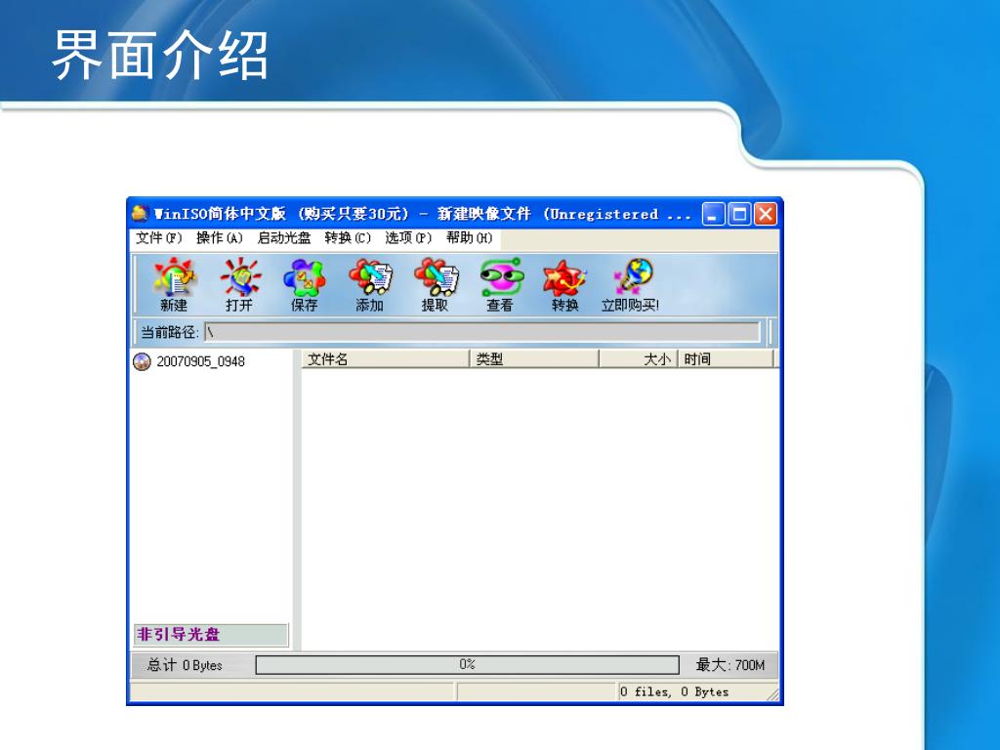Click the 当前路径 path field
This screenshot has height=750, width=1000.
point(482,332)
